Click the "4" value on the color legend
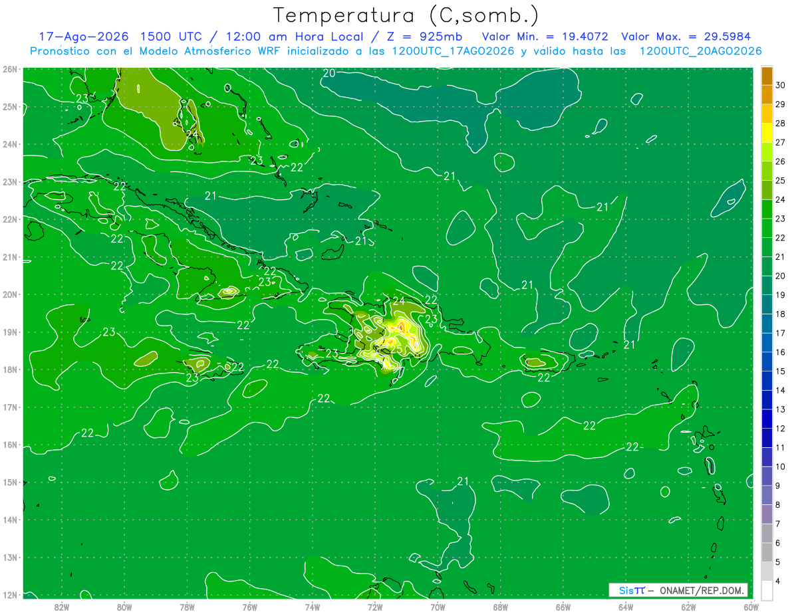Viewport: 798px width, 616px height. (x=779, y=581)
